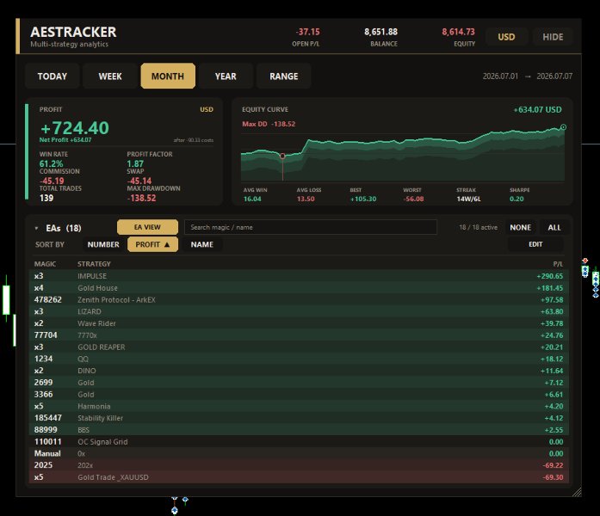
Task: Click the Max DD -138.52 label
Action: (x=269, y=124)
